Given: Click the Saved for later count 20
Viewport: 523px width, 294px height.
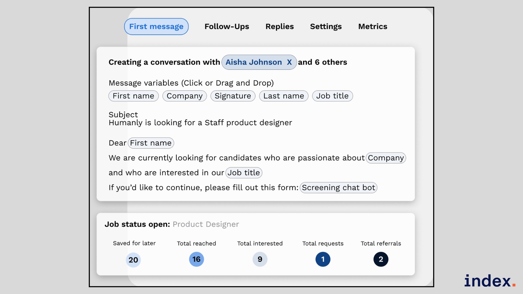Looking at the screenshot, I should coord(133,260).
